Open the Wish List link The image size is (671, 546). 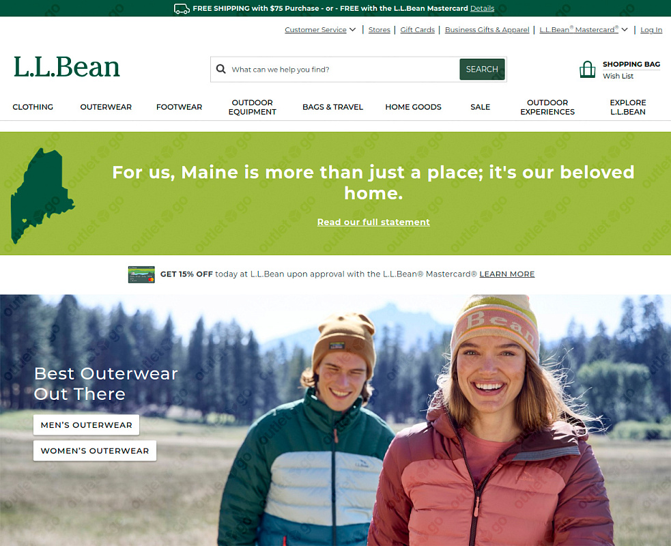(618, 76)
